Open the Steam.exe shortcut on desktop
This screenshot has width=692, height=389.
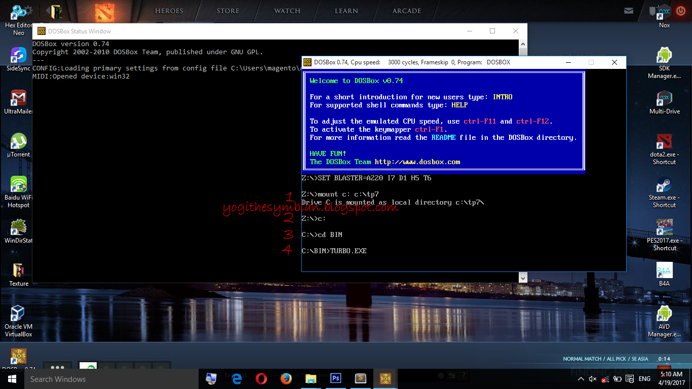(x=664, y=192)
